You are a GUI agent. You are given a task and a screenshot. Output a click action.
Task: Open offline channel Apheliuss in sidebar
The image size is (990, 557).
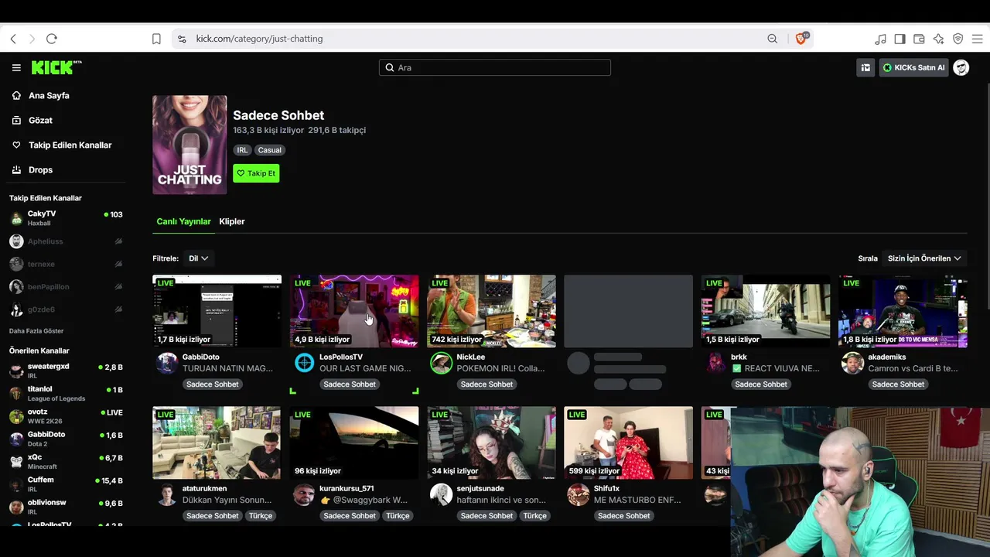coord(66,241)
